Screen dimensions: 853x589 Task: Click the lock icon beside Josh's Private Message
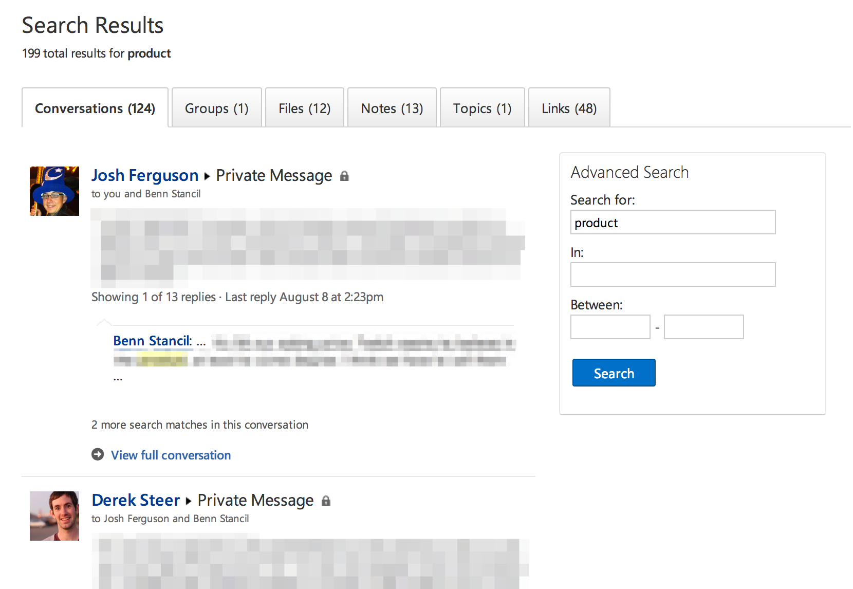pos(344,176)
